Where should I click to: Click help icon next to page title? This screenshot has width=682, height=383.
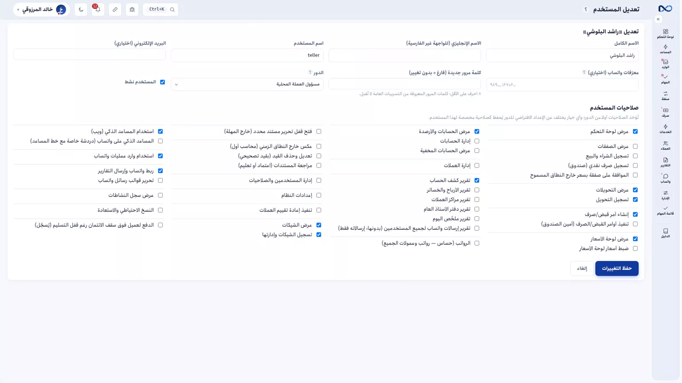(586, 9)
